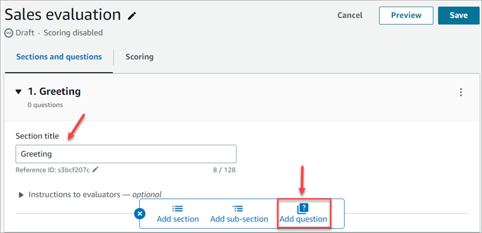Click the Reference ID s3bcf207c text
Viewport: 482px width, 233px height.
53,170
